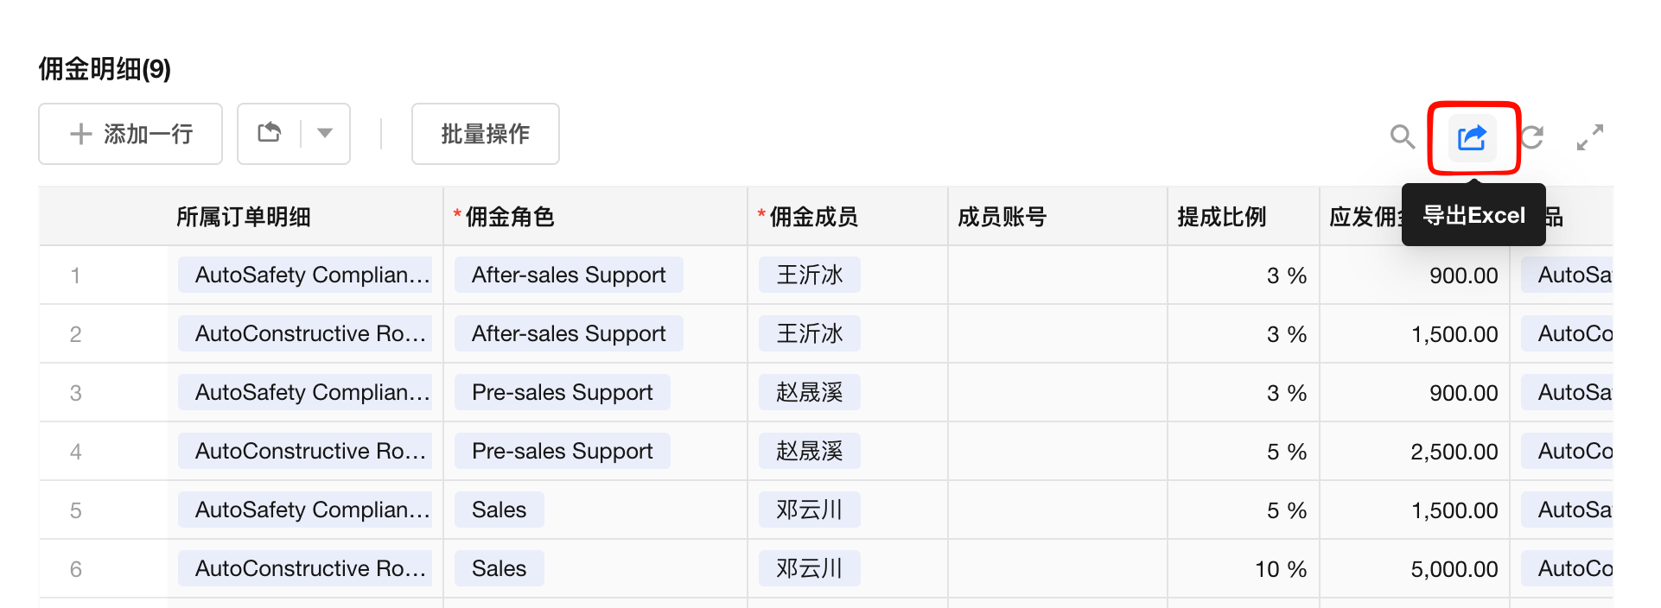Click the 批量操作 button
The image size is (1661, 608).
[485, 134]
